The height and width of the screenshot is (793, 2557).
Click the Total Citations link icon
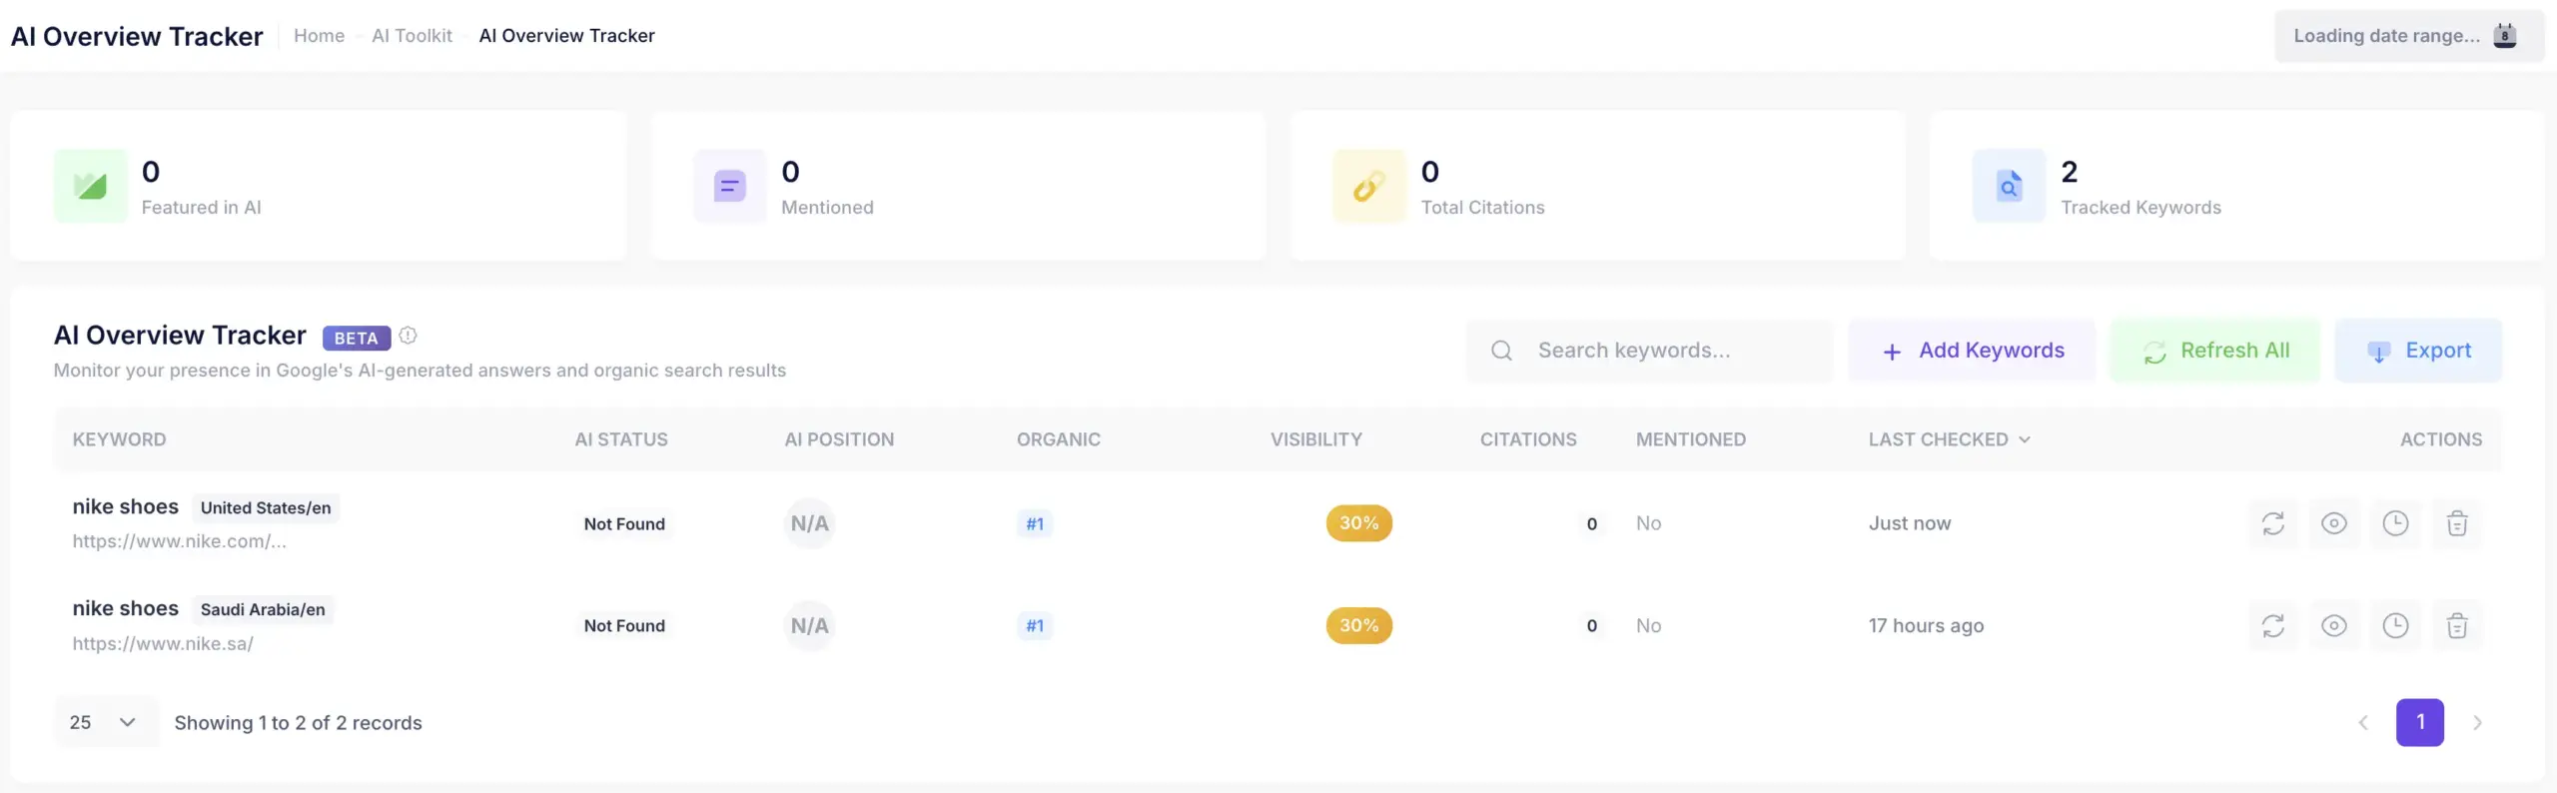(1369, 186)
